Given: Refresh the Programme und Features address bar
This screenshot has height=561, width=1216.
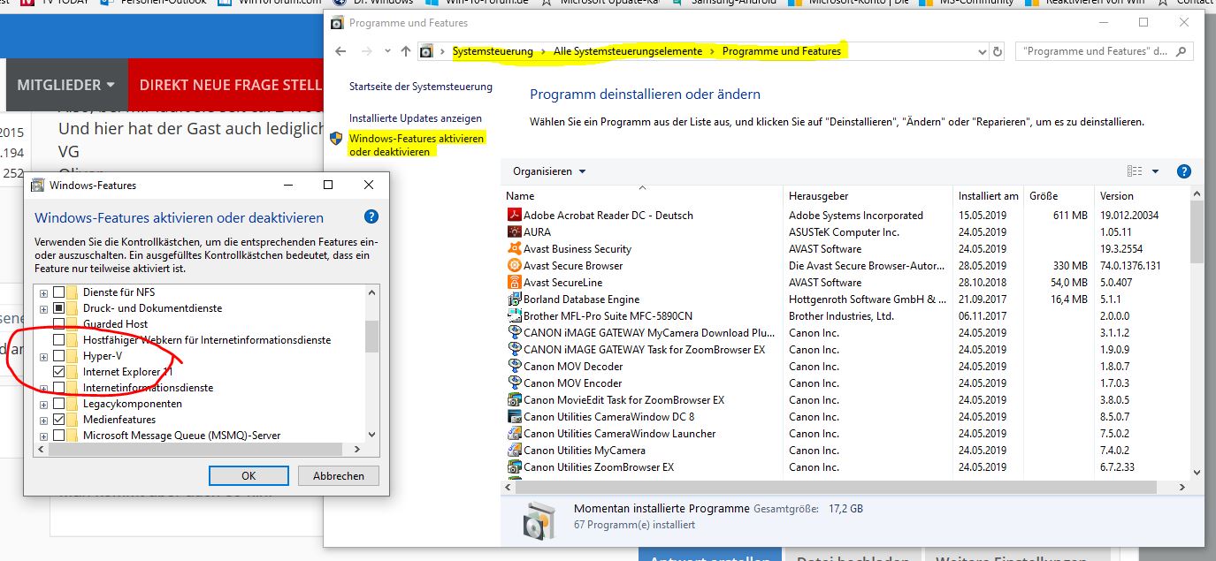Looking at the screenshot, I should click(x=998, y=51).
